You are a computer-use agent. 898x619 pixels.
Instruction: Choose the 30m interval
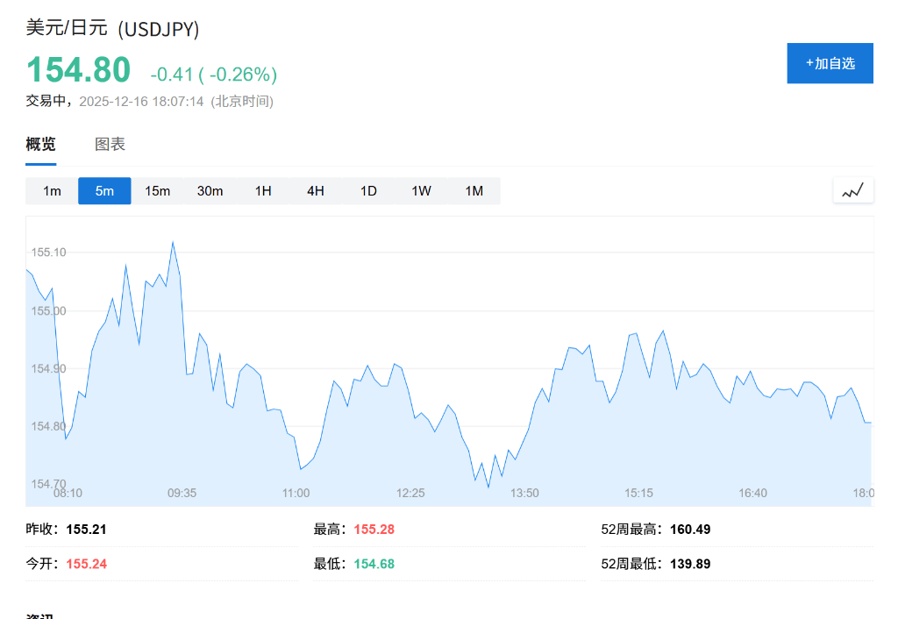[210, 191]
